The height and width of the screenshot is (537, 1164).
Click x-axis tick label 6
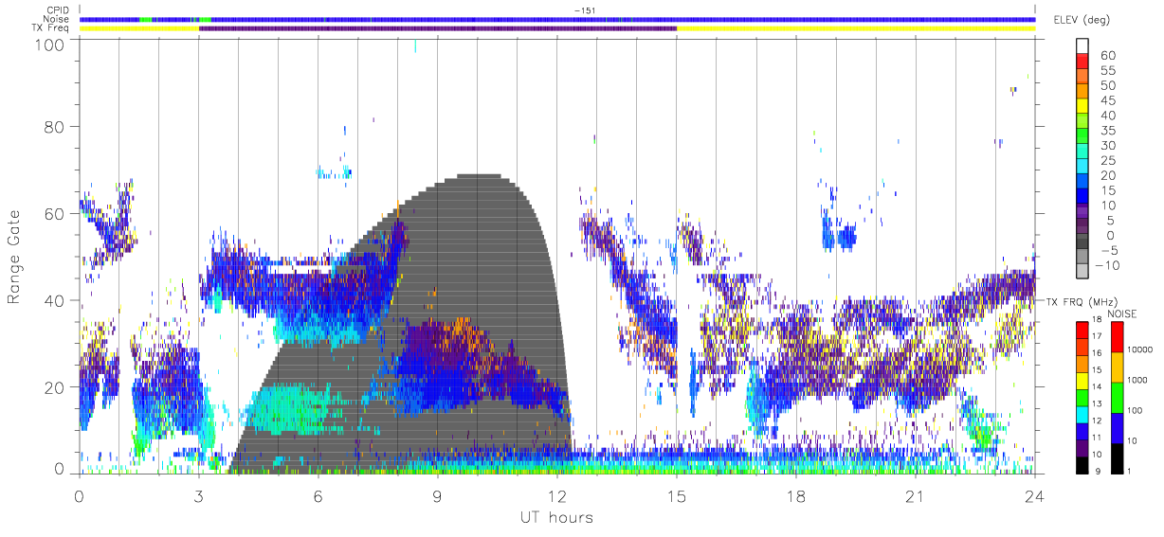tap(318, 495)
